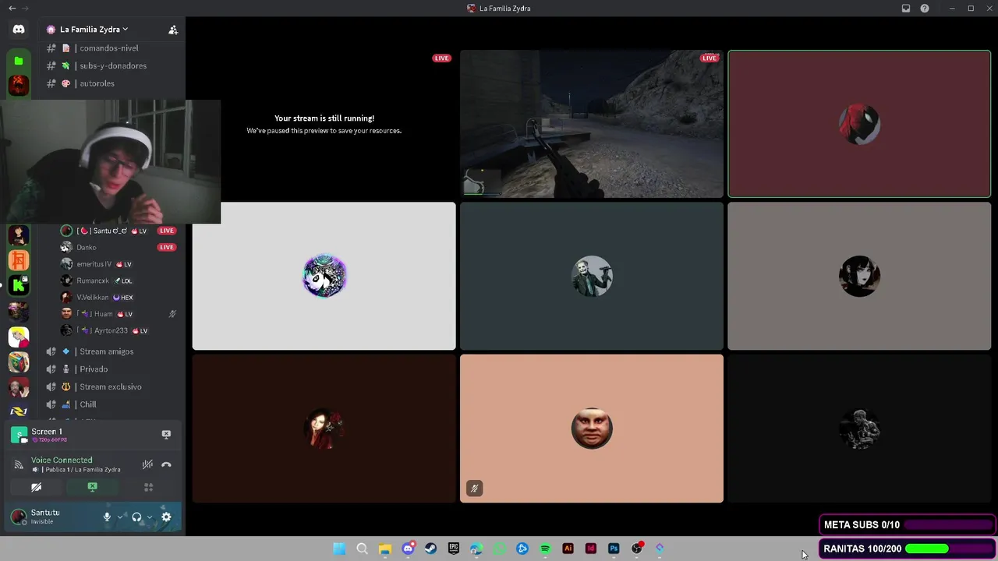Open the Discord help icon in title bar
This screenshot has width=998, height=561.
[925, 9]
